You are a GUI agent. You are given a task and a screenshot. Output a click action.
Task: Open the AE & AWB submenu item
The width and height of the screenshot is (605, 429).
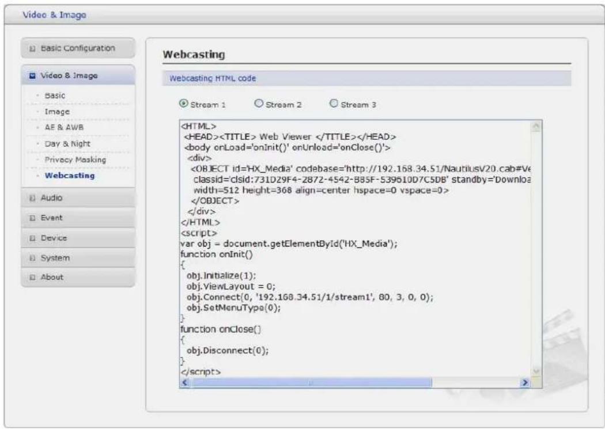[64, 127]
